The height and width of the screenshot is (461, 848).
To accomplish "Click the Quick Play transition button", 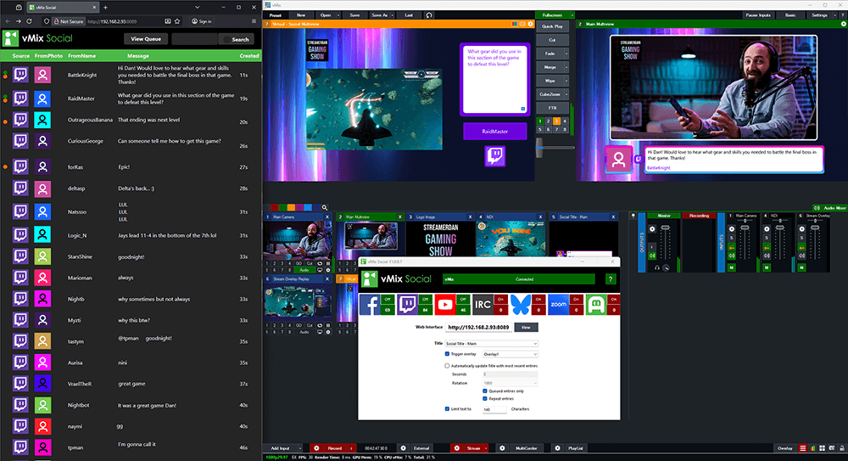I will coord(552,25).
